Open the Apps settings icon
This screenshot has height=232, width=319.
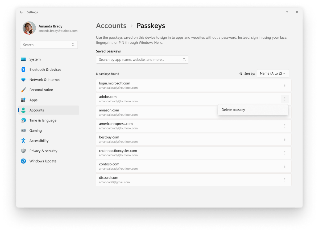point(24,100)
